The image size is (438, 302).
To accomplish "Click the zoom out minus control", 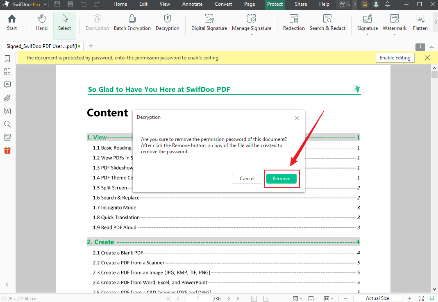I will click(345, 298).
